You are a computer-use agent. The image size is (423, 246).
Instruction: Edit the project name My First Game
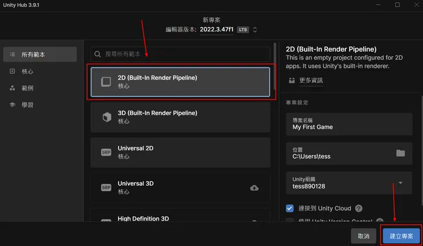click(x=349, y=124)
